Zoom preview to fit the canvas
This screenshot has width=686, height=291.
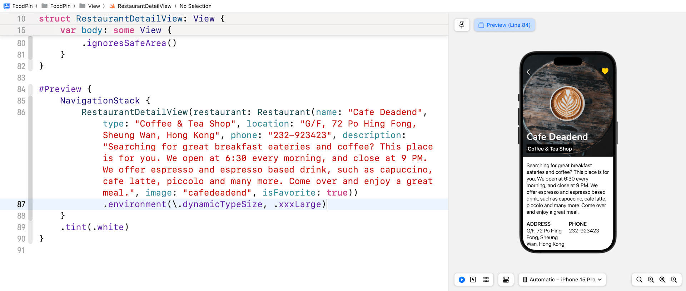pos(662,280)
